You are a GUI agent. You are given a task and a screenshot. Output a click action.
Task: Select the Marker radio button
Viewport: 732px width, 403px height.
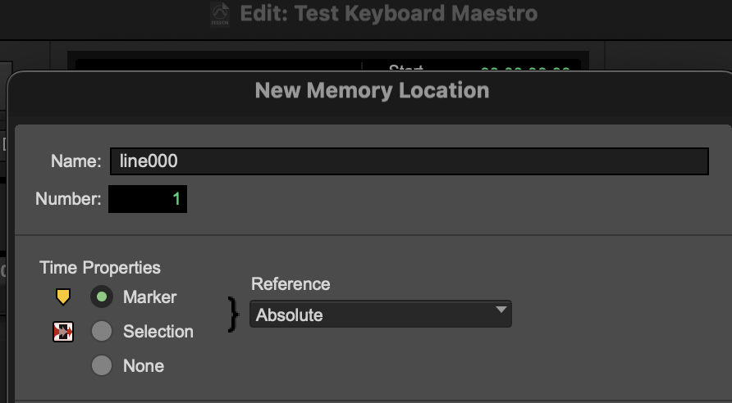point(102,297)
